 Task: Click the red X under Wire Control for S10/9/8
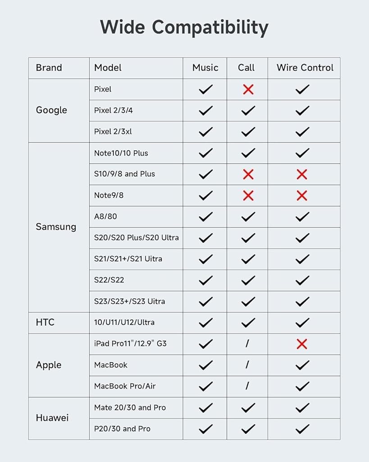[x=302, y=174]
